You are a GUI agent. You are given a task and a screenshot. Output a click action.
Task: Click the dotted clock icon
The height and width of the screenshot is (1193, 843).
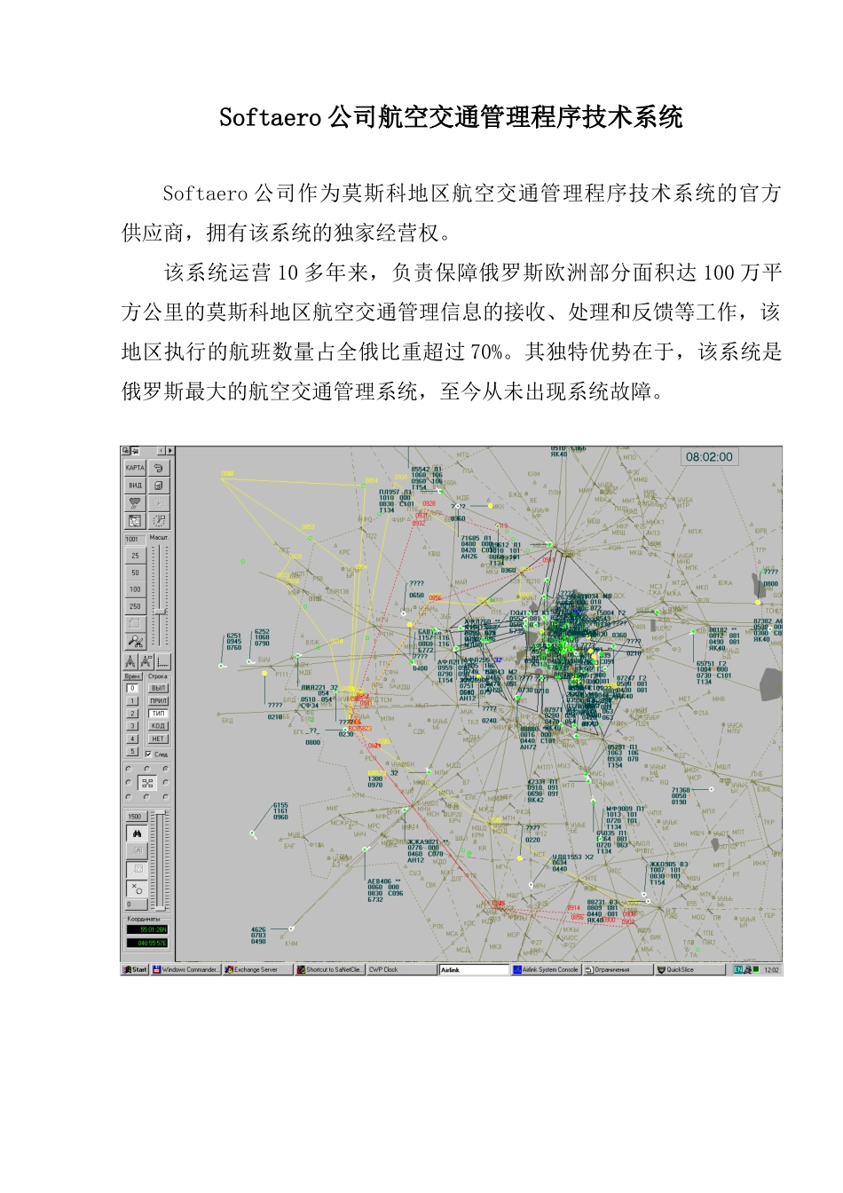point(159,503)
